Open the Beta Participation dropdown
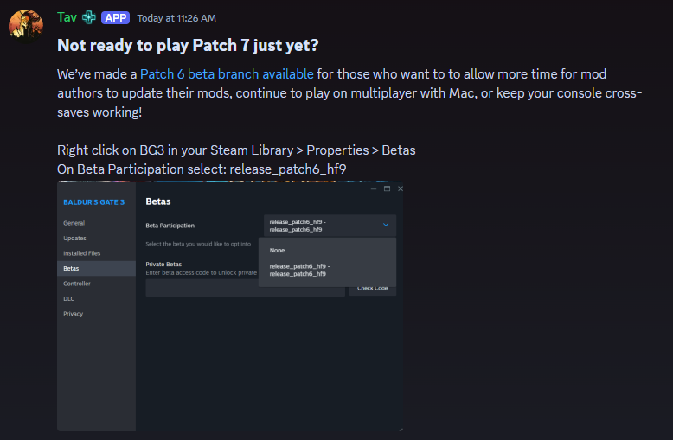Viewport: 673px width, 440px height. pos(330,226)
